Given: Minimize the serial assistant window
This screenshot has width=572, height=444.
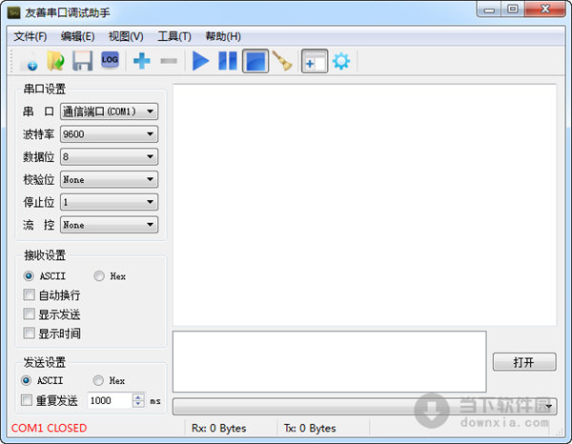Looking at the screenshot, I should 490,10.
